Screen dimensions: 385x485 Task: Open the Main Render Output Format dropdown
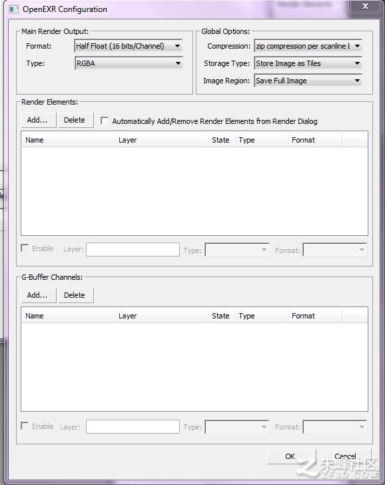coord(129,46)
